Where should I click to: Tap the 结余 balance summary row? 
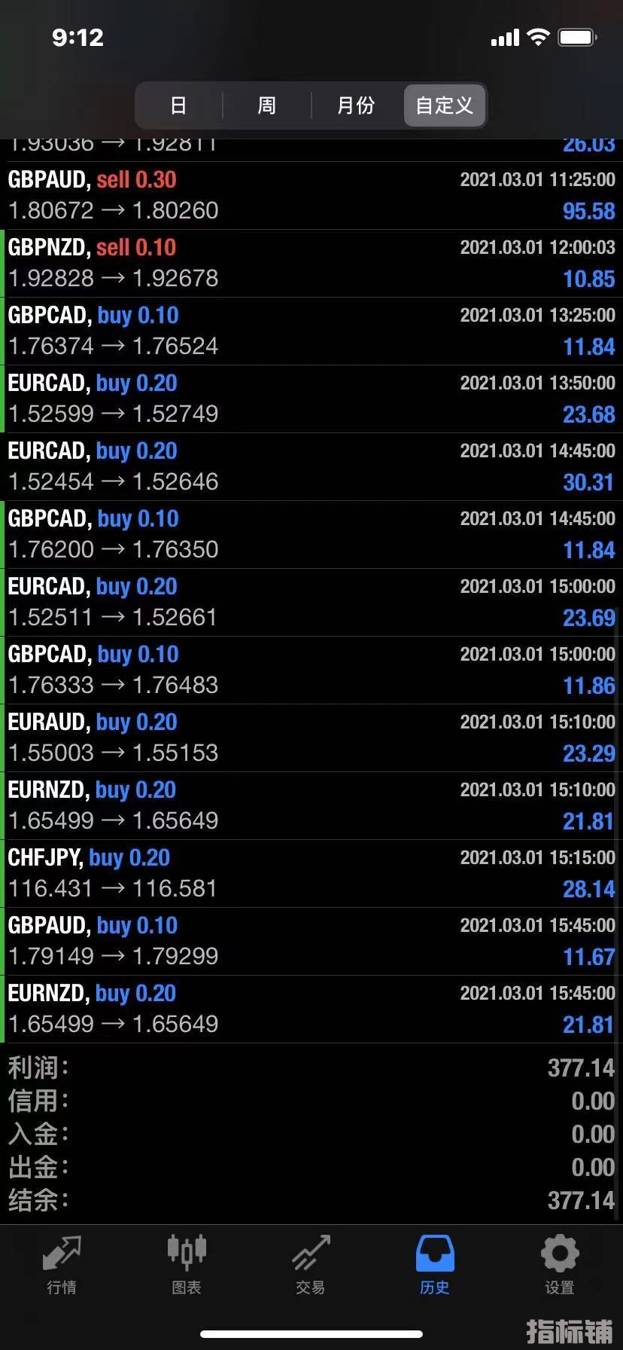point(311,1200)
